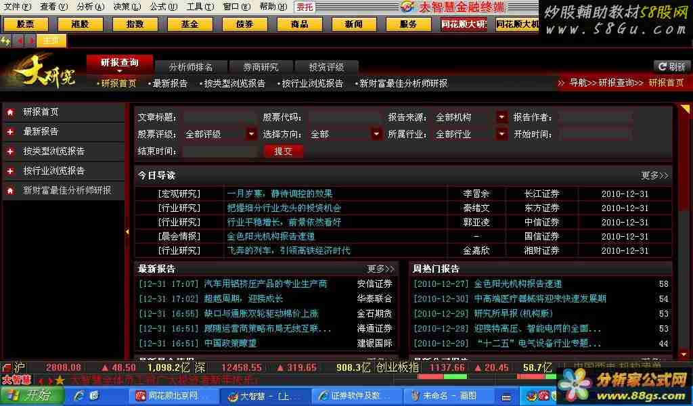The width and height of the screenshot is (693, 406).
Task: Open the 帮助 menu
Action: [273, 7]
